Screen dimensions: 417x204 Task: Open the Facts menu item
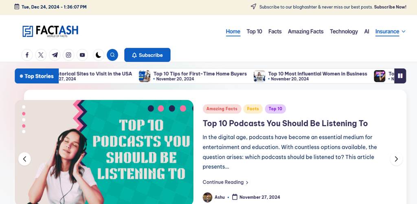pos(275,31)
